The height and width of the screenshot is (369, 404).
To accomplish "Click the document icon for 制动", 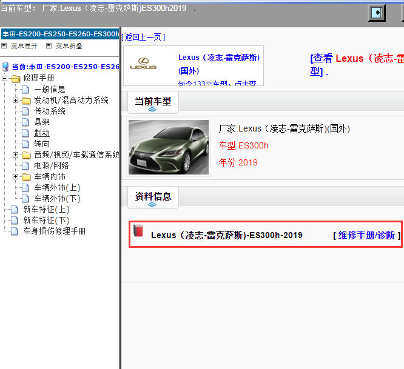I will (25, 133).
